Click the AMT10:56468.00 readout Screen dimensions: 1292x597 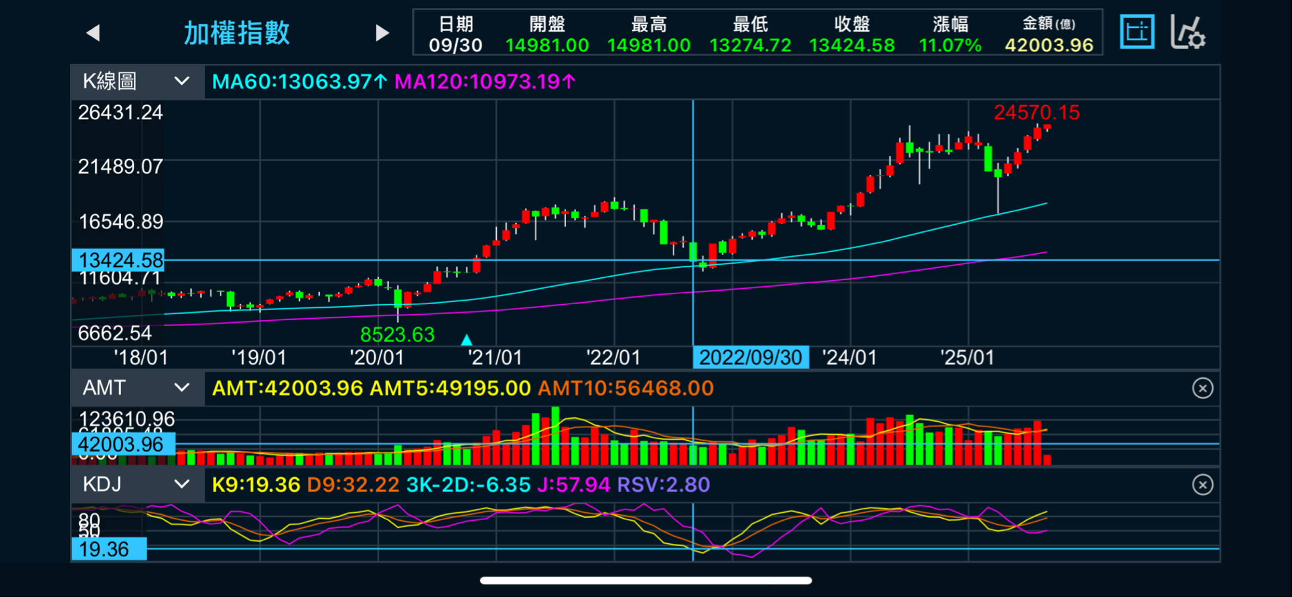626,389
